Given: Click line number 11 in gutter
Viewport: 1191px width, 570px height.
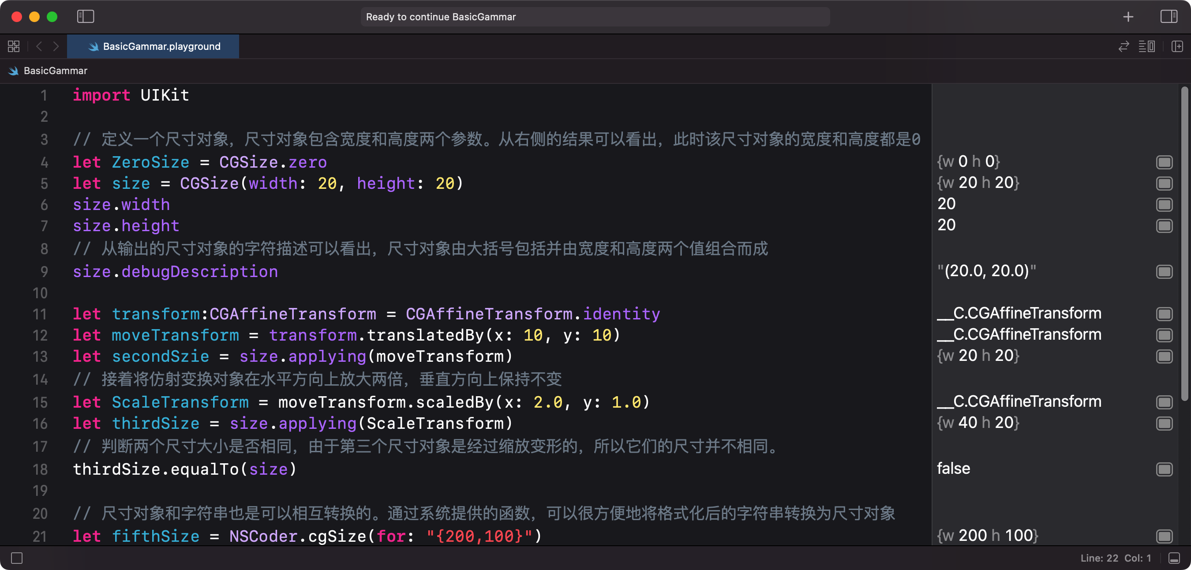Looking at the screenshot, I should tap(40, 314).
